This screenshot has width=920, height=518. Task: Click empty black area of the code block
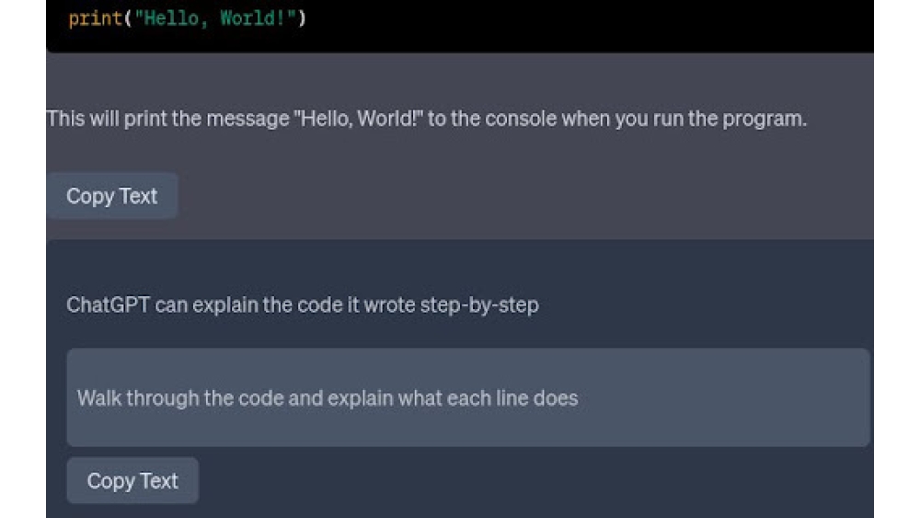(598, 23)
